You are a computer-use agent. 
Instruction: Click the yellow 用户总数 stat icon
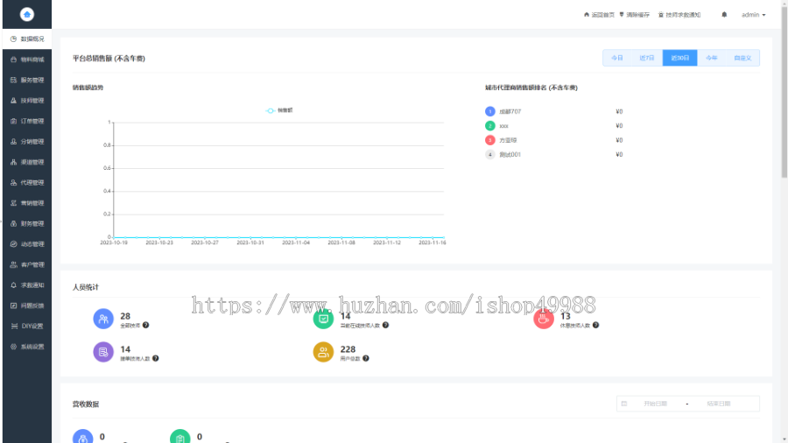(323, 352)
